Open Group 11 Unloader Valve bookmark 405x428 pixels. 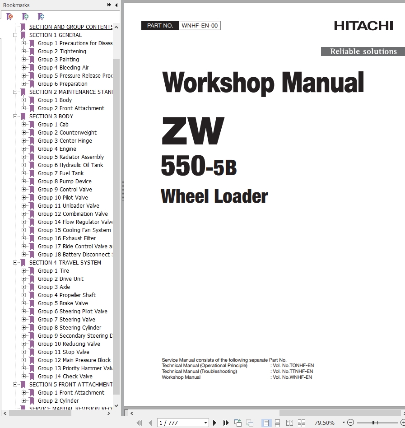click(x=69, y=206)
